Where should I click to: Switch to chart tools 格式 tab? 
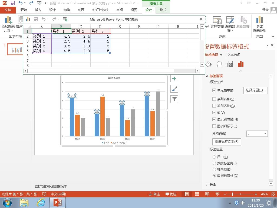pos(163,10)
